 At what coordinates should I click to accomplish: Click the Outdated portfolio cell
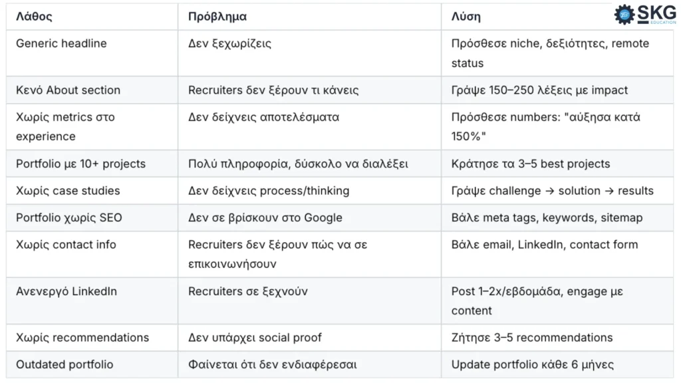(x=65, y=364)
